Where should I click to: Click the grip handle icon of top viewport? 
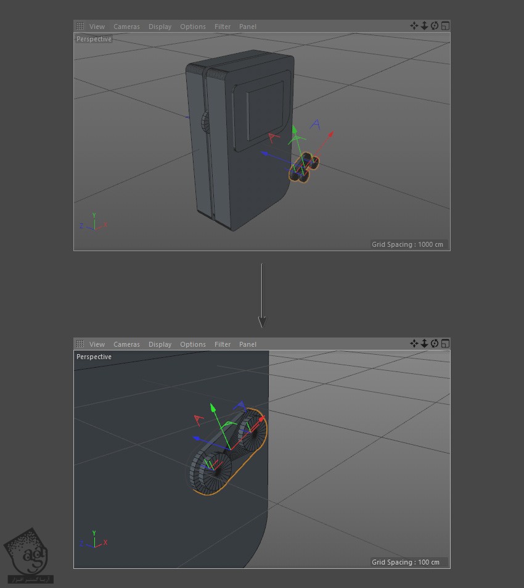[x=80, y=27]
